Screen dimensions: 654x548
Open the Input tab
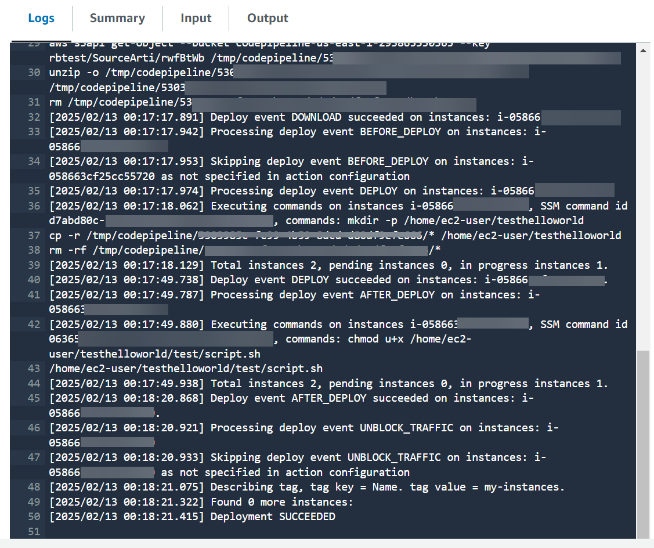[196, 18]
